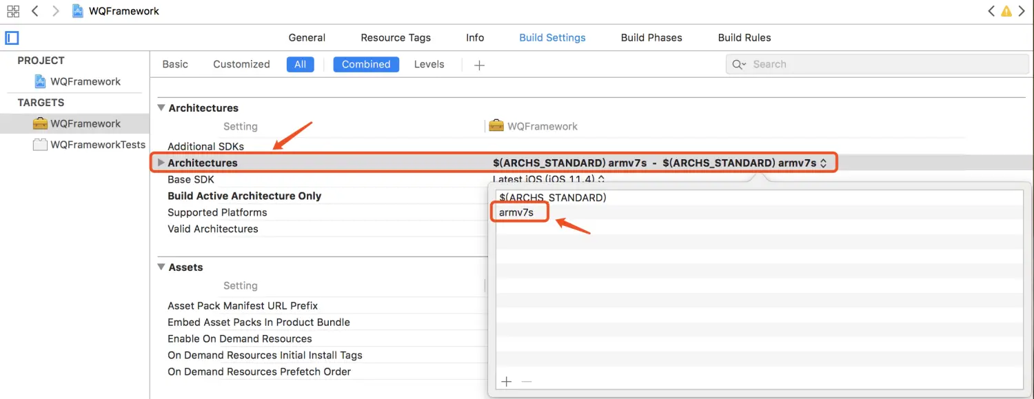Select Supported Platforms setting
Image resolution: width=1034 pixels, height=399 pixels.
pos(217,212)
